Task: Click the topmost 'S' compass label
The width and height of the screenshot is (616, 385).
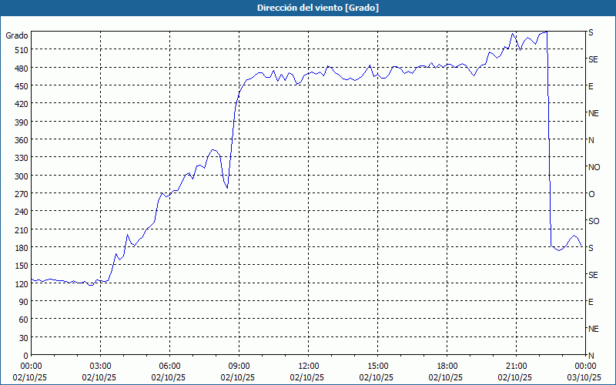Action: 591,33
